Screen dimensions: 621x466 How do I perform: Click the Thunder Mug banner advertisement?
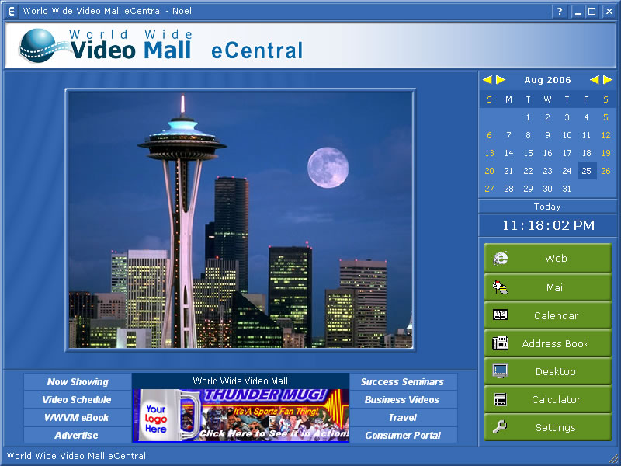(241, 416)
